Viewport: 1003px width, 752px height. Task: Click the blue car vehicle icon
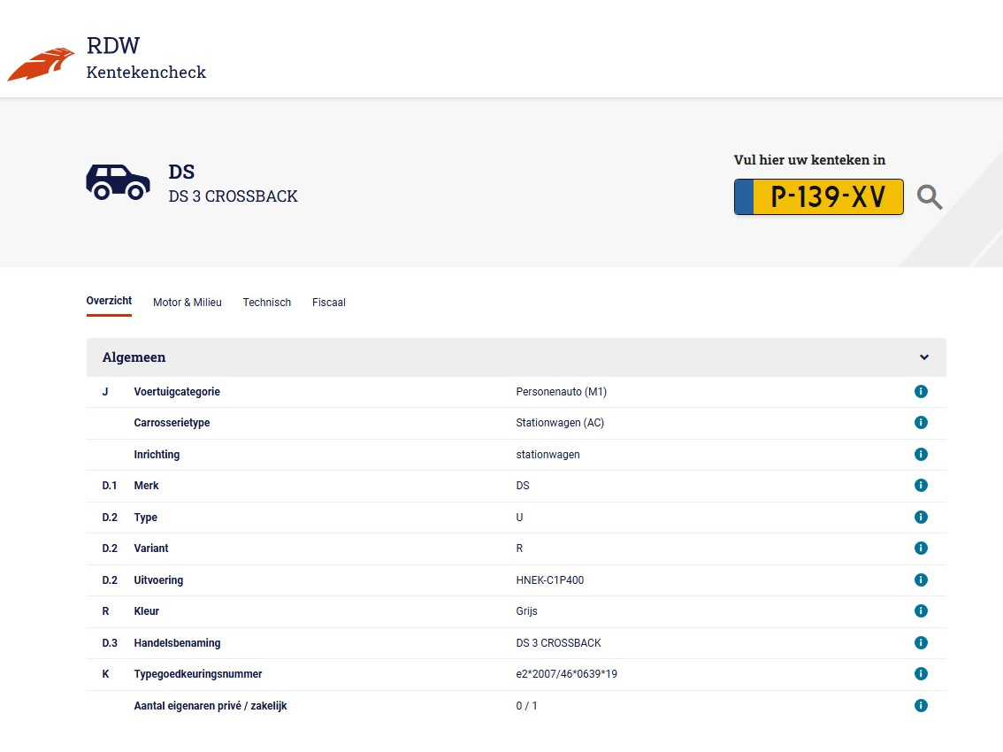118,181
